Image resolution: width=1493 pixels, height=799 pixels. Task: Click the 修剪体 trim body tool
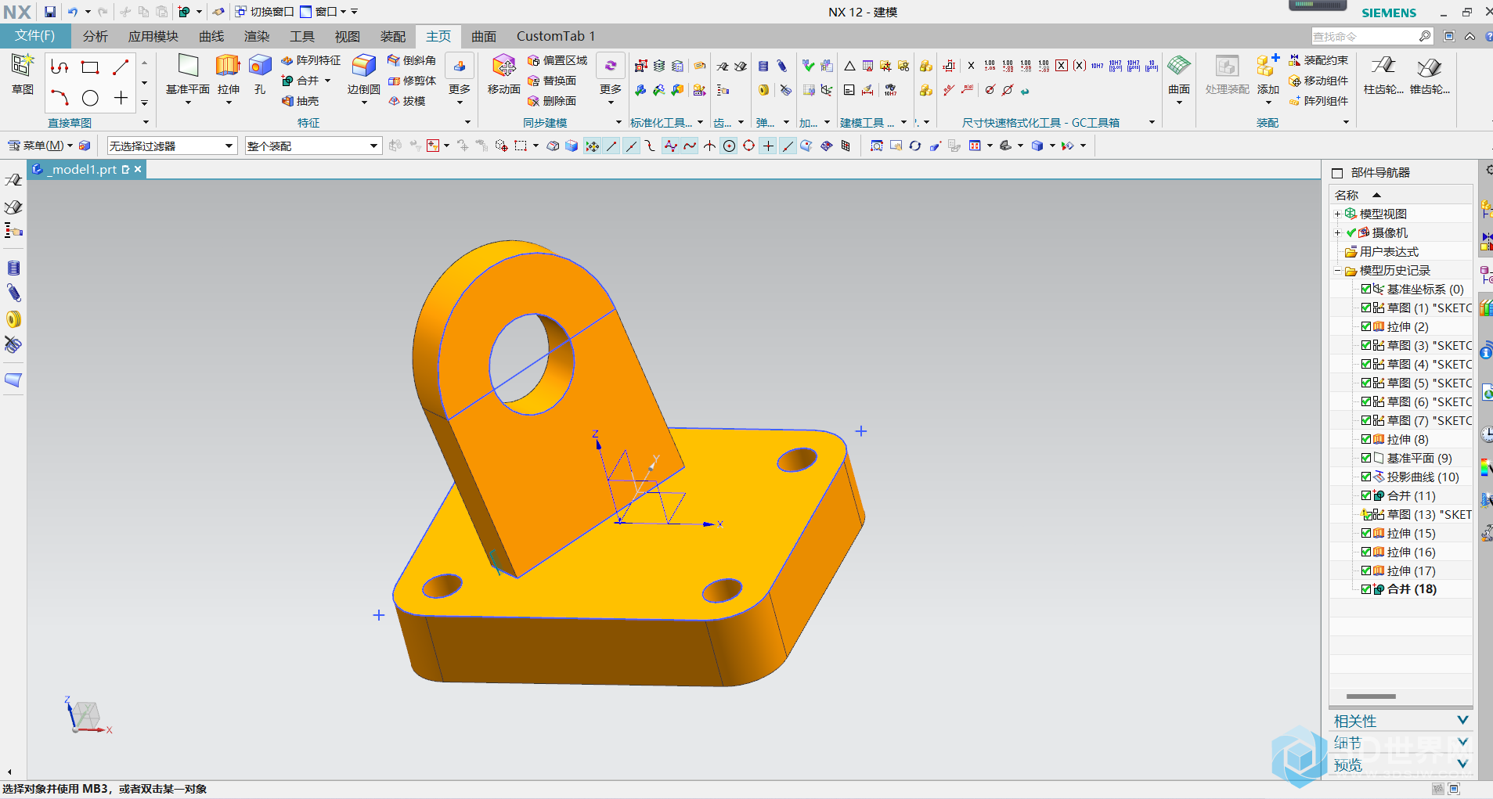point(412,81)
